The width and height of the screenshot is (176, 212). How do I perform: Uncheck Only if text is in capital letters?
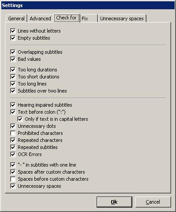tap(20, 119)
